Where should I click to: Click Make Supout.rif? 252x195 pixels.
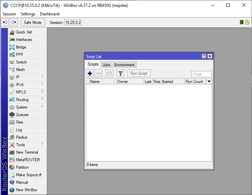[x=27, y=175]
